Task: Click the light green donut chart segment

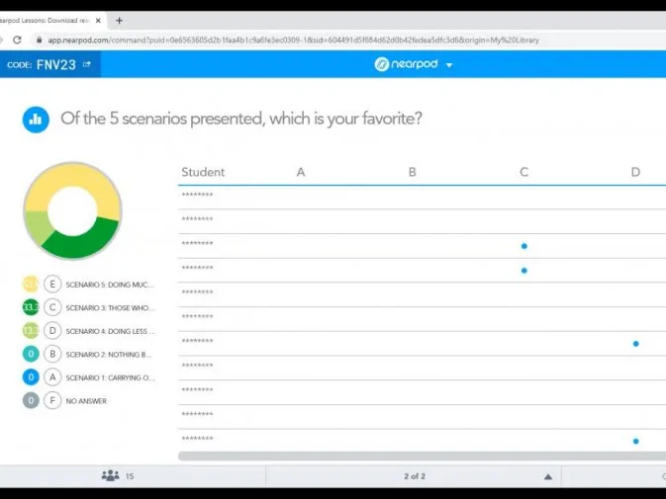Action: coord(39,226)
